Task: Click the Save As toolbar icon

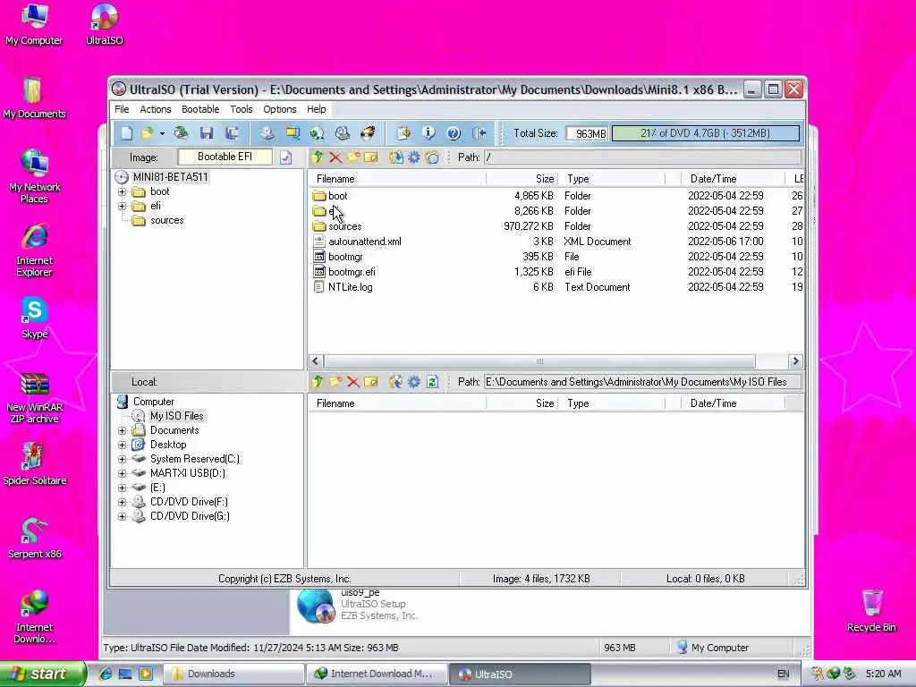Action: click(x=232, y=133)
